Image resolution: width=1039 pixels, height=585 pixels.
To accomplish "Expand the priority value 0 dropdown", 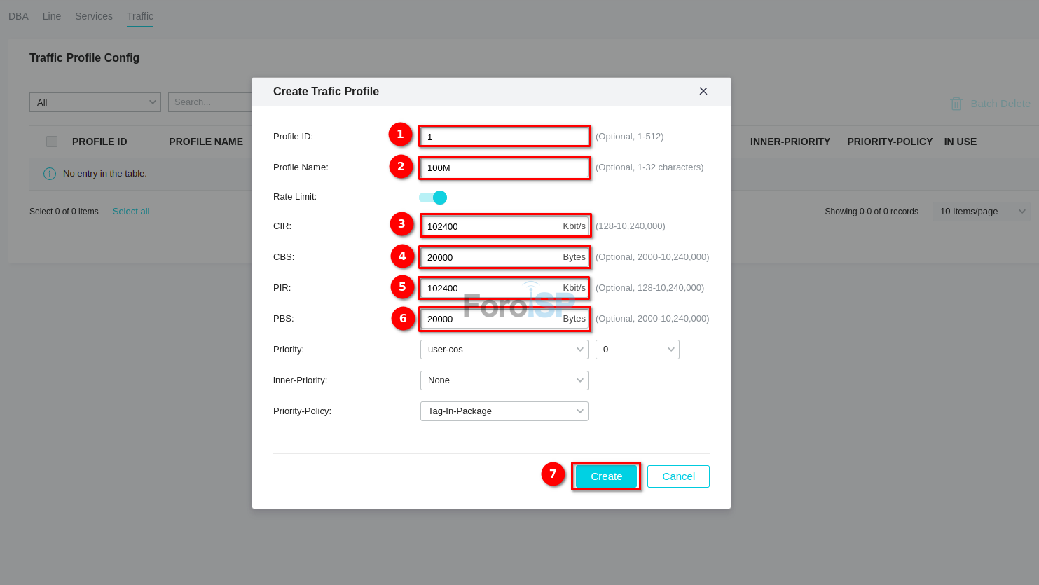I will [637, 350].
